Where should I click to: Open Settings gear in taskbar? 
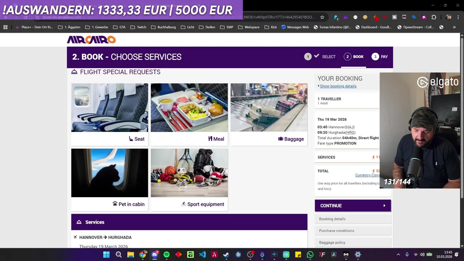[358, 254]
